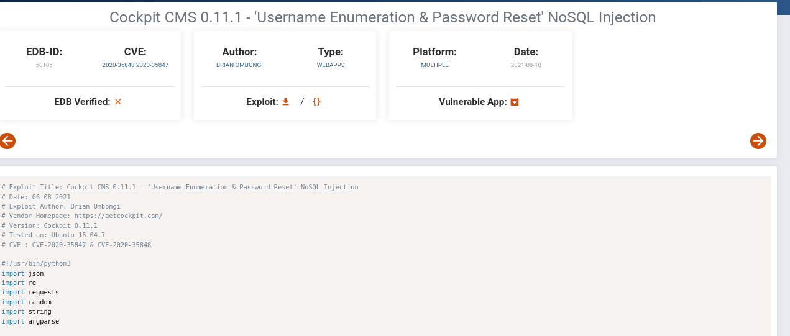Click the EDB-ID number 50185

tap(44, 65)
